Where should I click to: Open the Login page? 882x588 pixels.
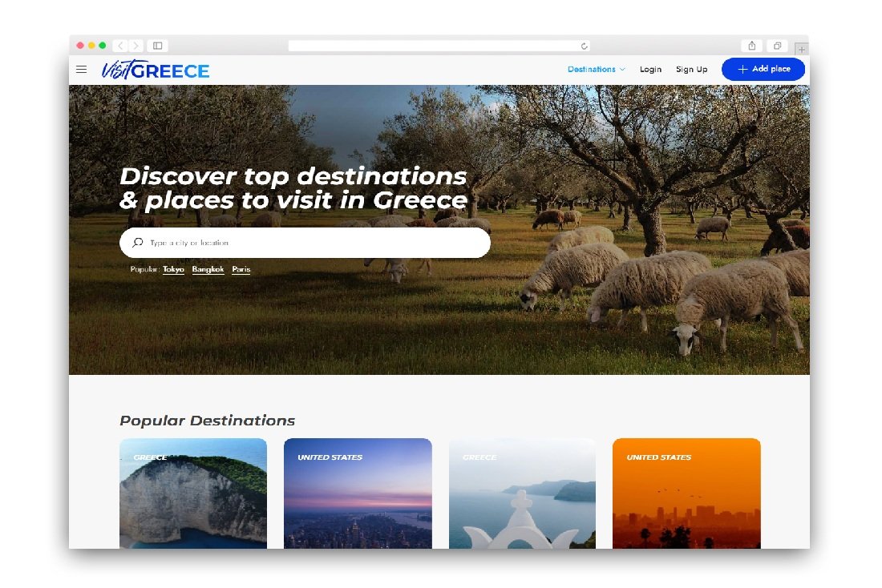[x=650, y=69]
